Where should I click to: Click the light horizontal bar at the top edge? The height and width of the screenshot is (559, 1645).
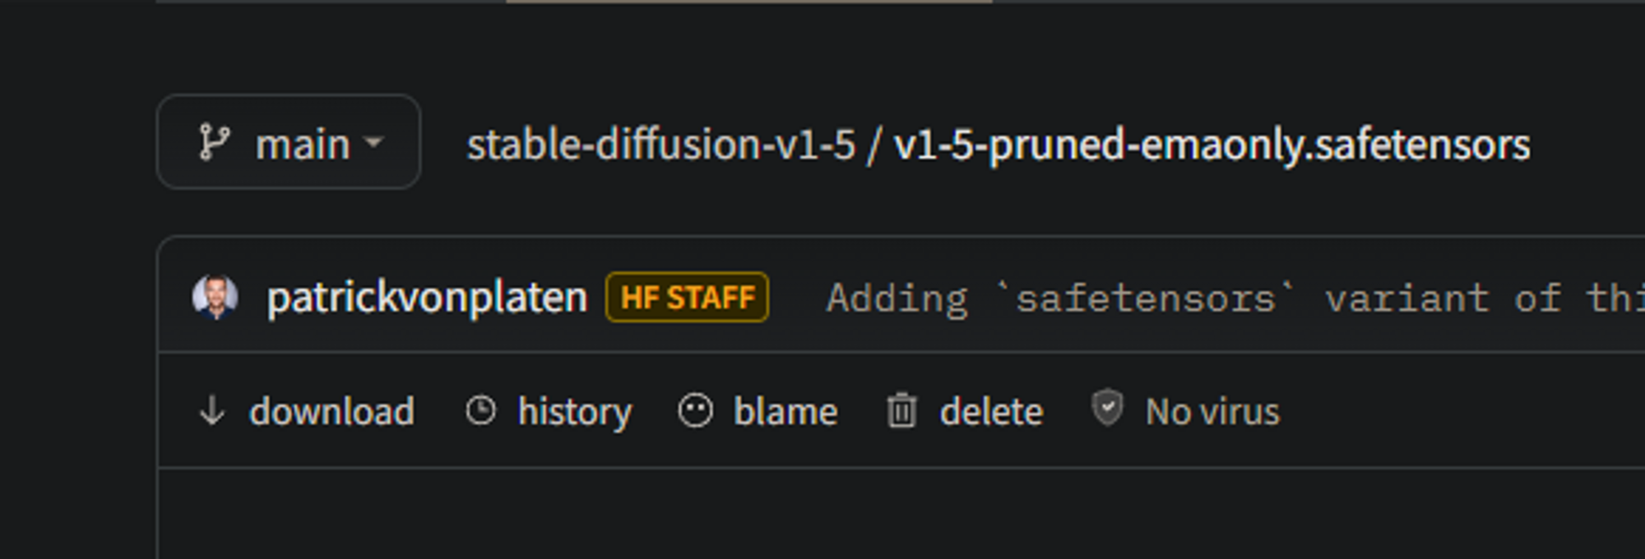tap(748, 2)
